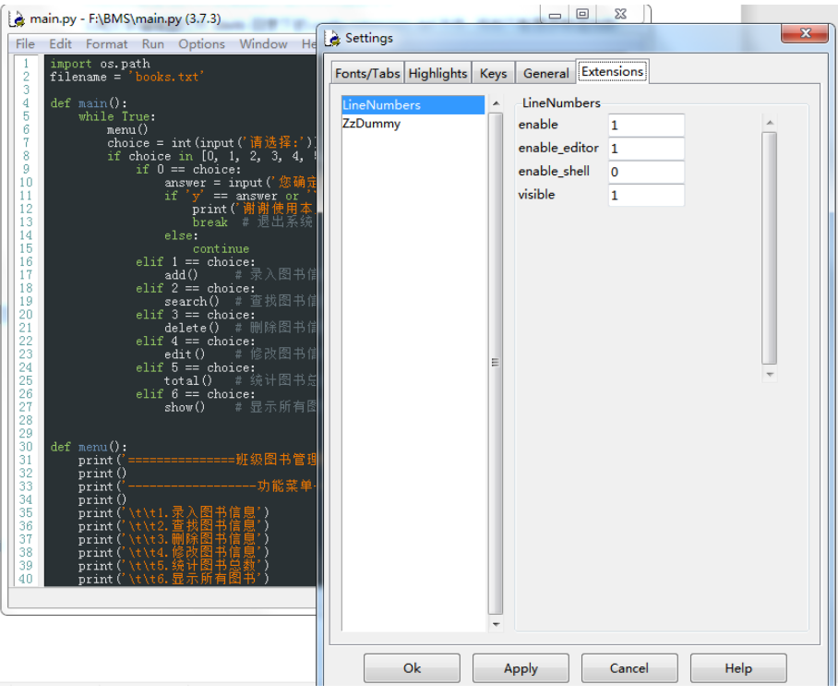Click the 'continue' statement in the code

[221, 248]
